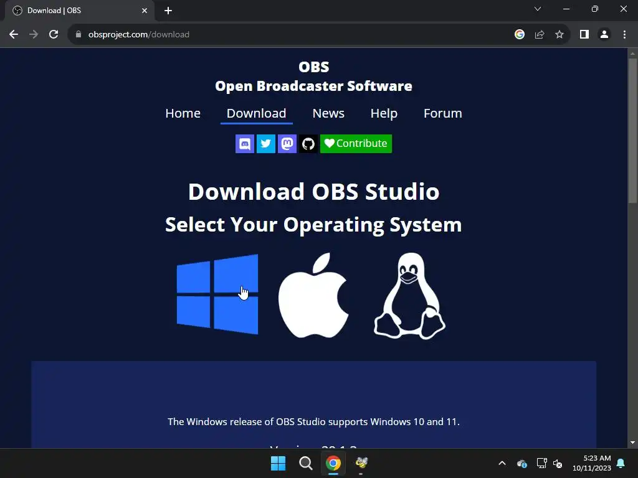
Task: Select the Apple macOS logo
Action: click(x=313, y=296)
